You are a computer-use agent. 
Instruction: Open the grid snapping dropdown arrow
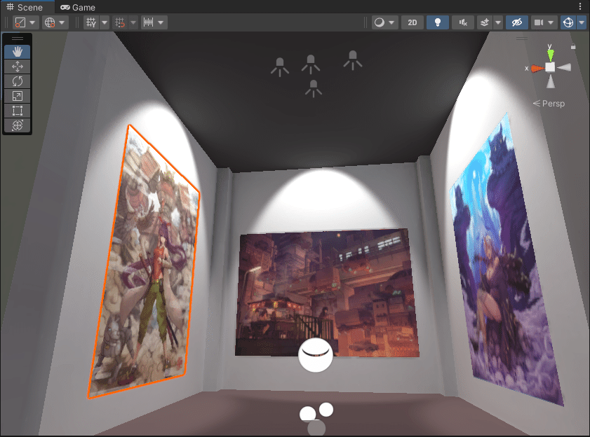133,22
